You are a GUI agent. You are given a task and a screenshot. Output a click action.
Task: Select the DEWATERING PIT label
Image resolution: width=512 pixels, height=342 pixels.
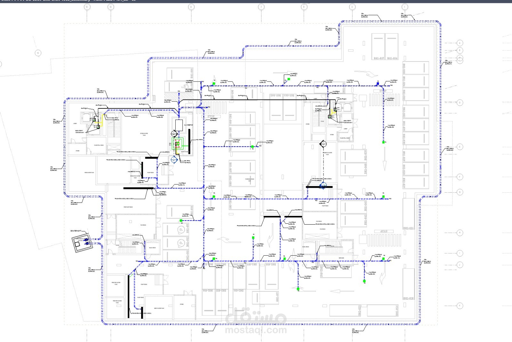(x=76, y=231)
